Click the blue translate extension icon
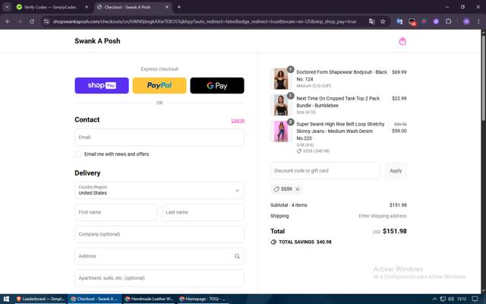 click(399, 21)
